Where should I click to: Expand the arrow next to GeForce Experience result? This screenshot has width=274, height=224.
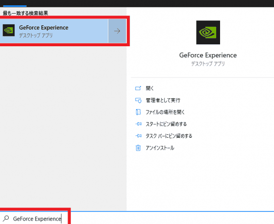point(117,31)
